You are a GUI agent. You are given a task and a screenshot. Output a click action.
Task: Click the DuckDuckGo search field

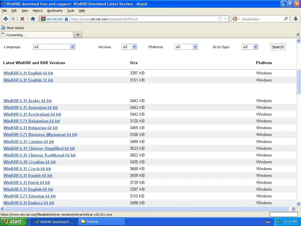pyautogui.click(x=262, y=19)
